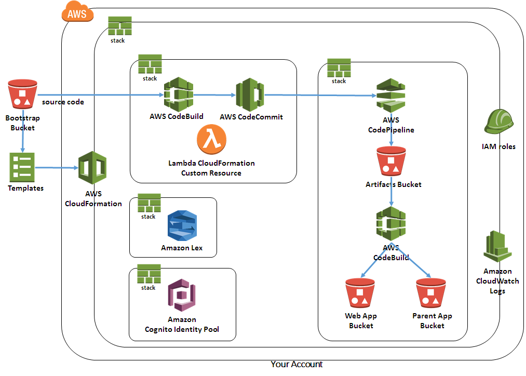Click the "Amazon Cognito Identity Pool" label
Viewport: 526px width, 376px height.
pyautogui.click(x=182, y=325)
